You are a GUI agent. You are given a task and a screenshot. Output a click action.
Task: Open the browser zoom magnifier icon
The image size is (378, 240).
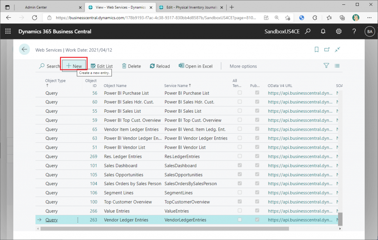click(277, 18)
